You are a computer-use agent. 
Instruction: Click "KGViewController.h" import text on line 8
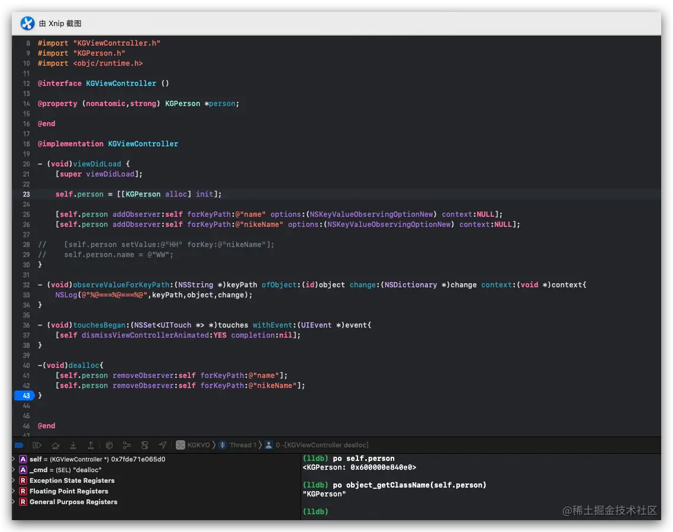tap(117, 43)
